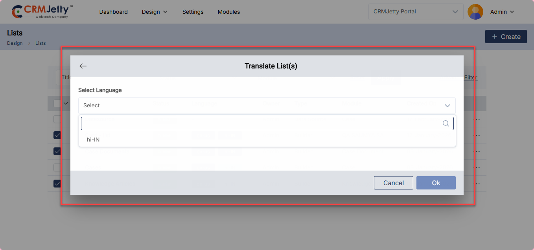Click the search magnifier icon in dropdown
Viewport: 534px width, 250px height.
[x=446, y=123]
